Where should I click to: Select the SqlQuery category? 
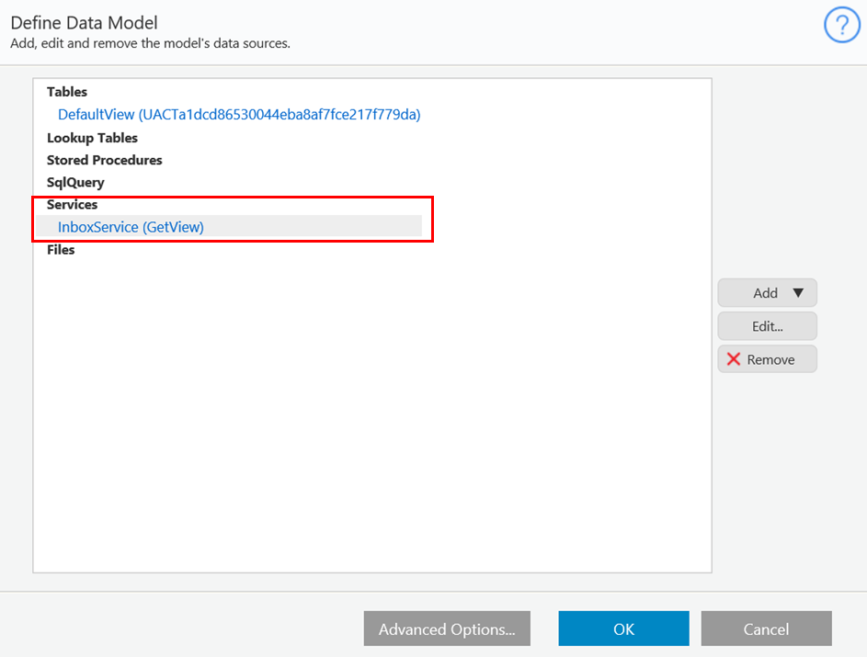coord(75,182)
